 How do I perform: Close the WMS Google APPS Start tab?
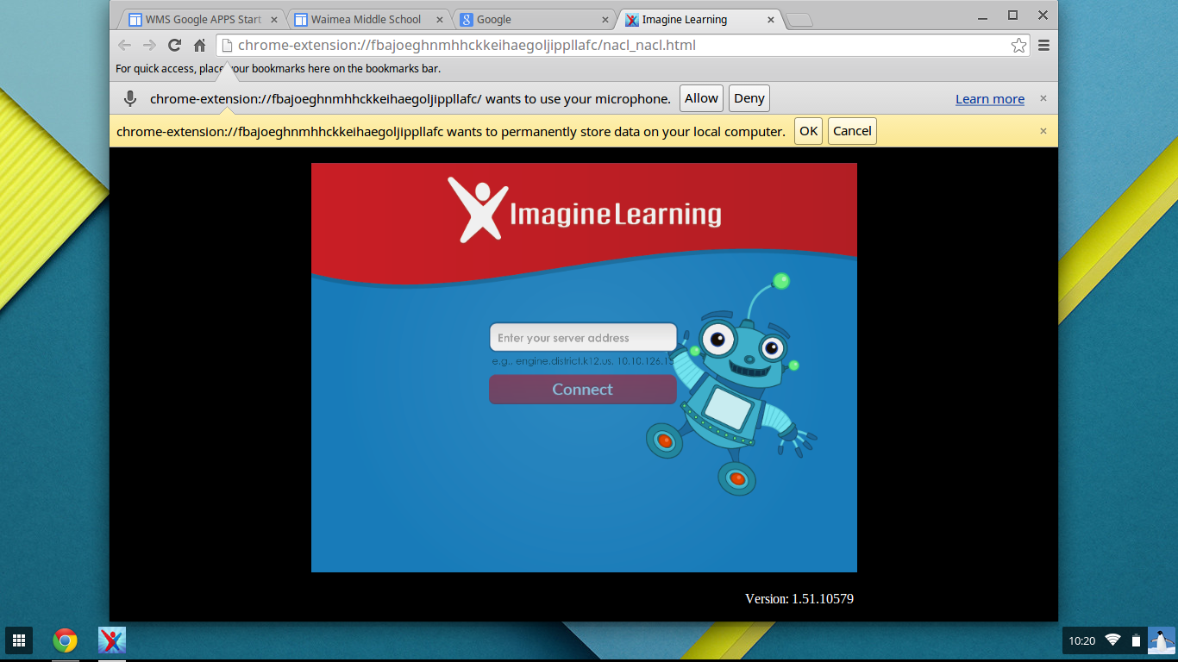click(273, 20)
